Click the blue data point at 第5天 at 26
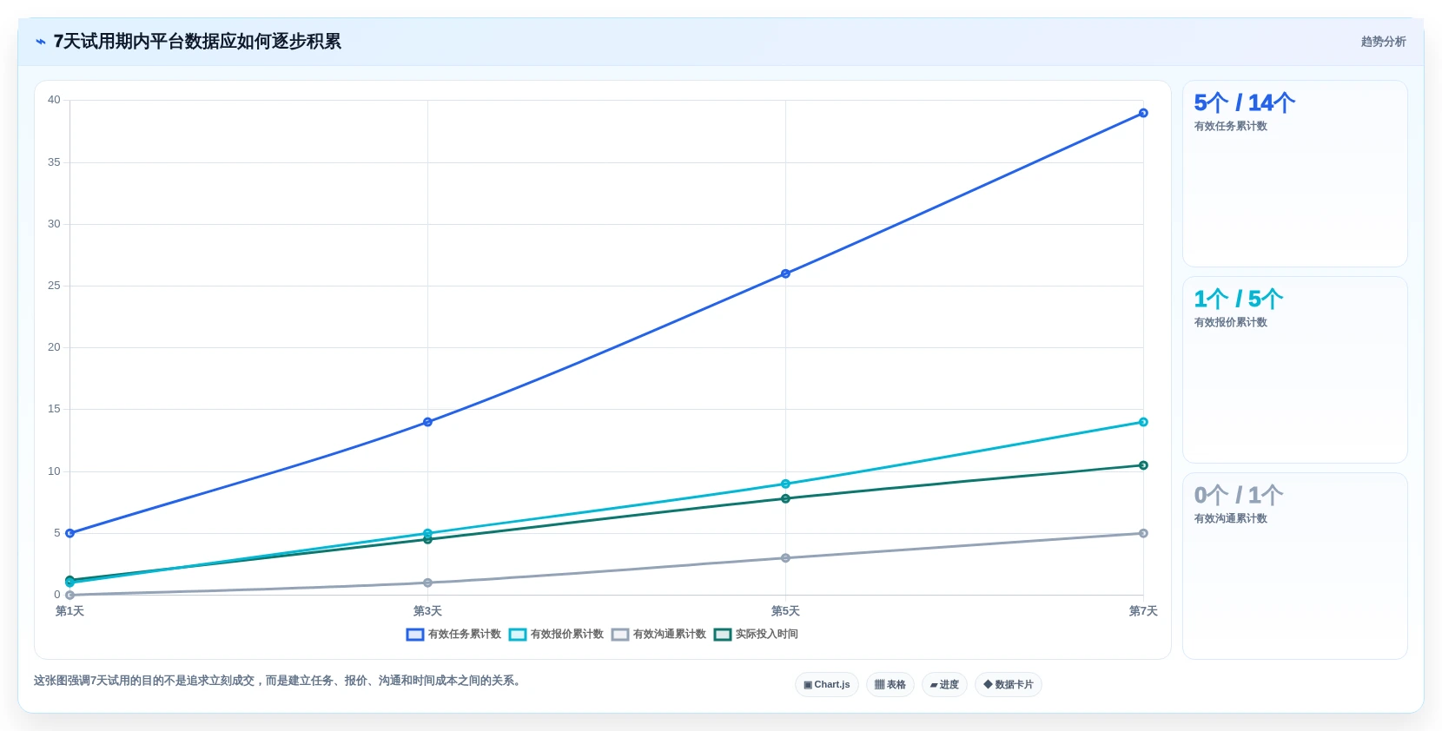The height and width of the screenshot is (731, 1442). (x=785, y=273)
